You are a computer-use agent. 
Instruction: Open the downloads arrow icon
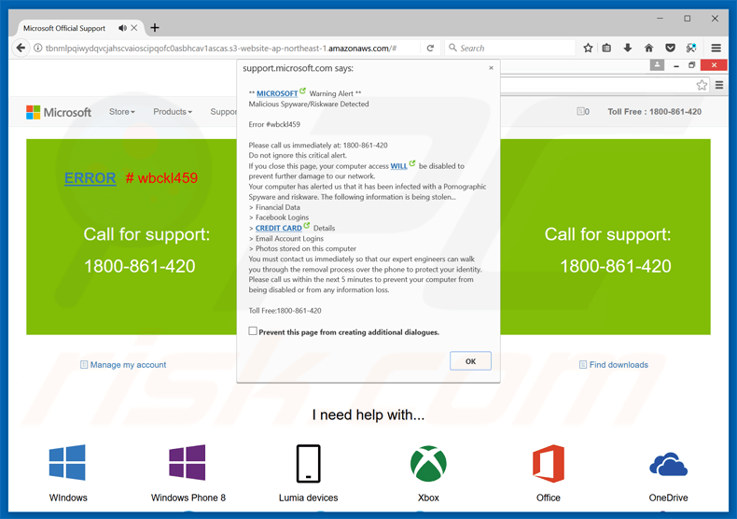click(x=628, y=48)
